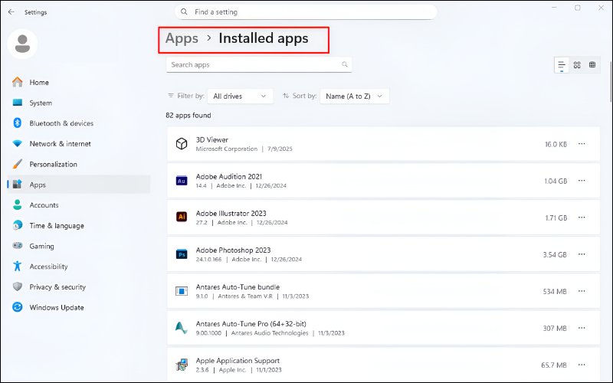Click the 307 MB size value

(x=555, y=329)
